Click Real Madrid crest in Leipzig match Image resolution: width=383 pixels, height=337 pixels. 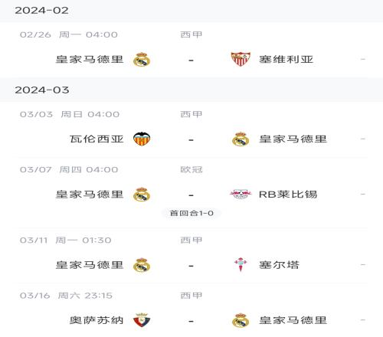tap(142, 195)
